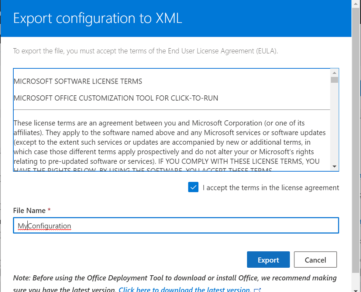Click the license text scrollbar up arrow
The height and width of the screenshot is (292, 361).
[x=334, y=73]
